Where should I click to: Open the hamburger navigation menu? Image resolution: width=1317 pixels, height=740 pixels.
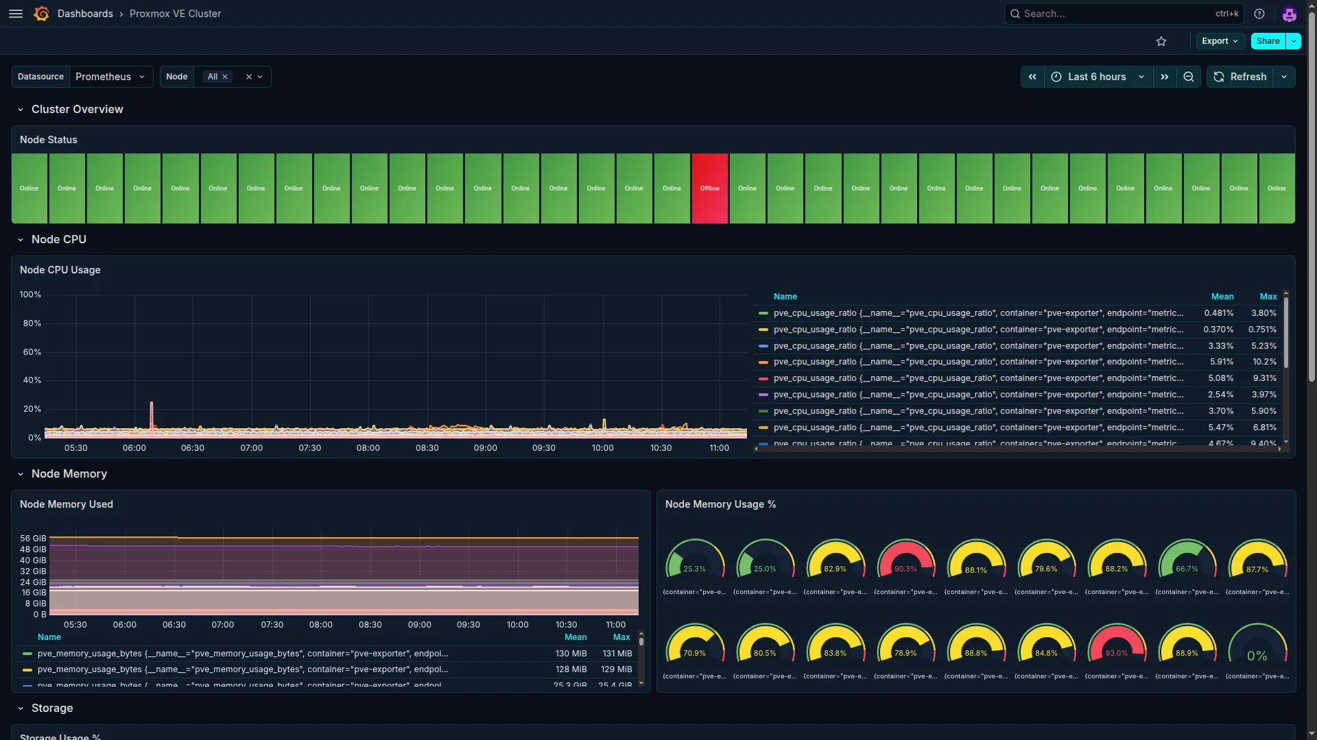click(x=16, y=14)
